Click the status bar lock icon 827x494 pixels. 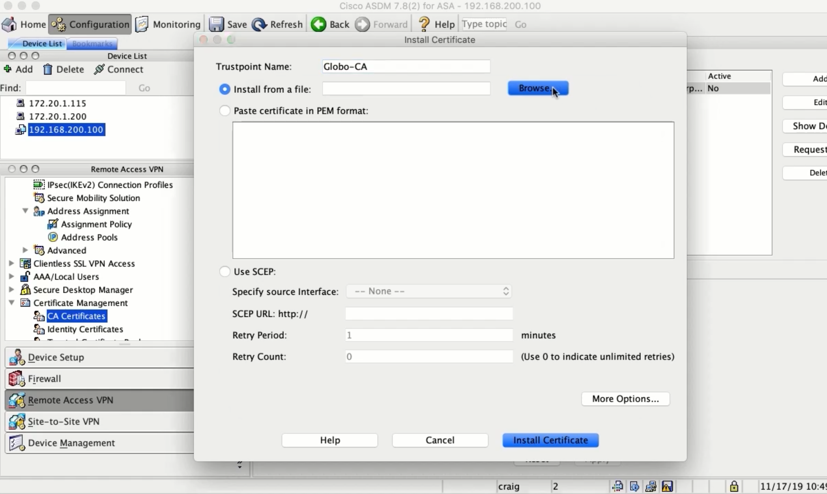[x=734, y=486]
